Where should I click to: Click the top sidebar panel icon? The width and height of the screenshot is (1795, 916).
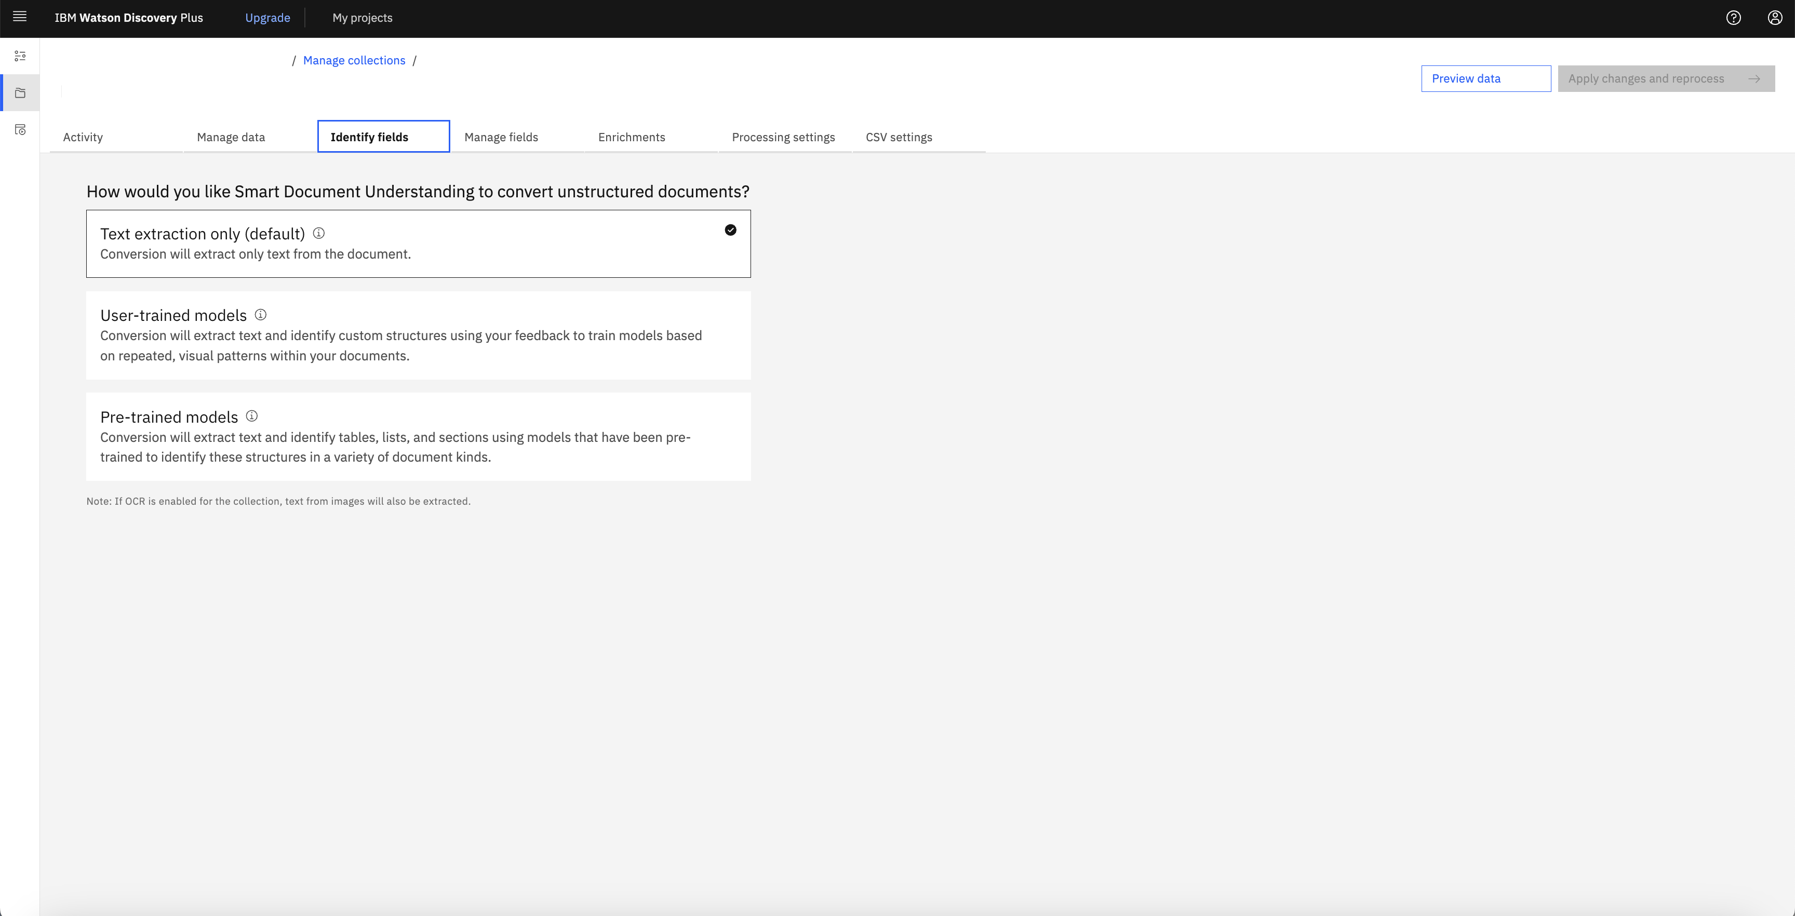[x=20, y=55]
